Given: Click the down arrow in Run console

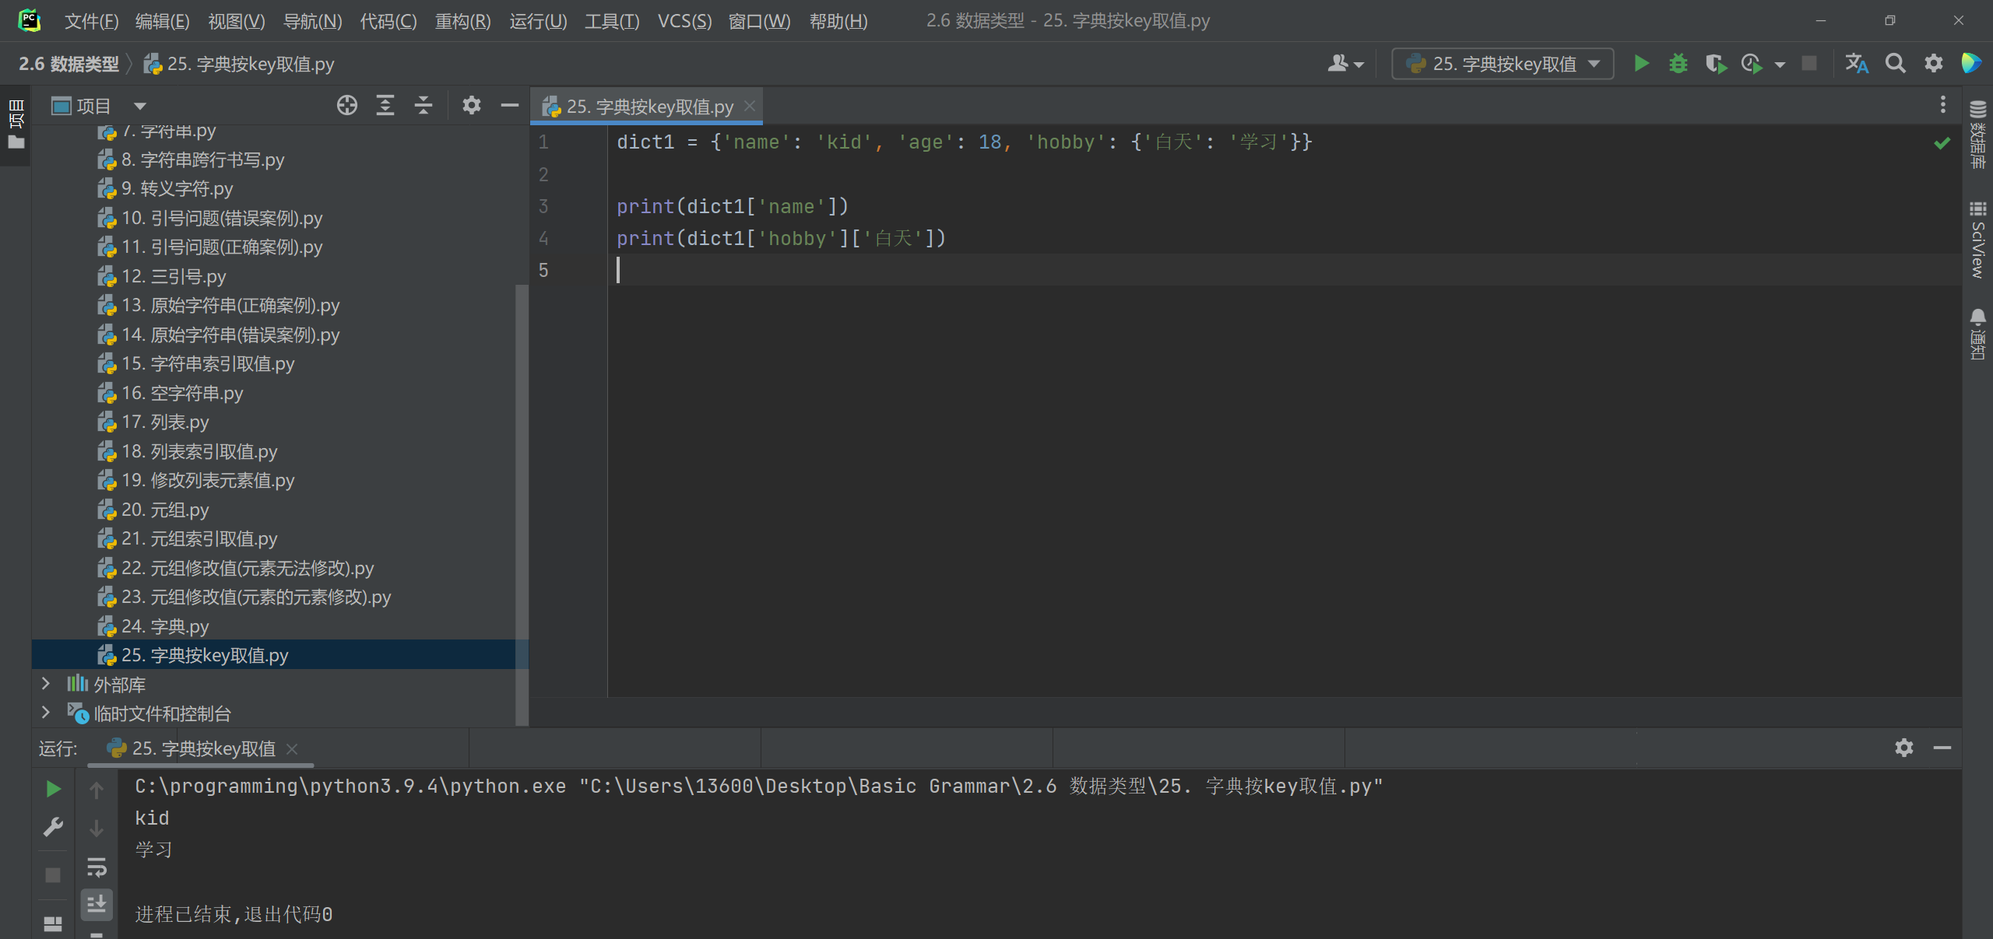Looking at the screenshot, I should 97,829.
